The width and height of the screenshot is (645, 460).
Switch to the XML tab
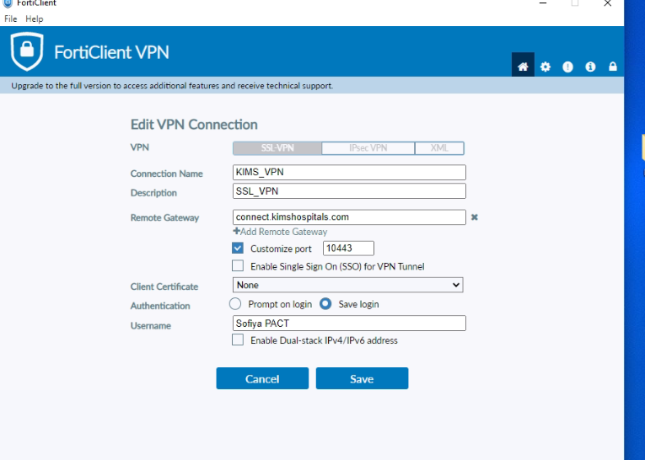pyautogui.click(x=439, y=148)
